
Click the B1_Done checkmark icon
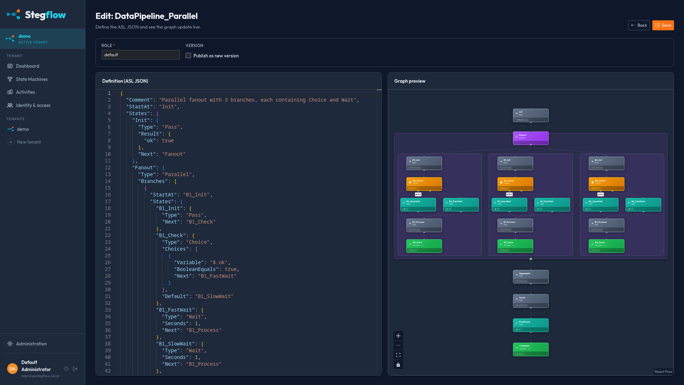click(501, 244)
